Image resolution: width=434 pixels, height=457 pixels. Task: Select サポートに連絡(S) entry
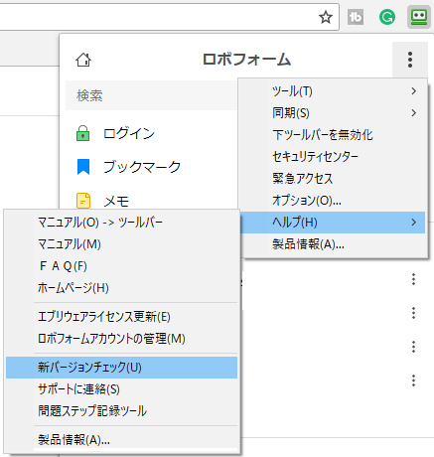pyautogui.click(x=122, y=389)
